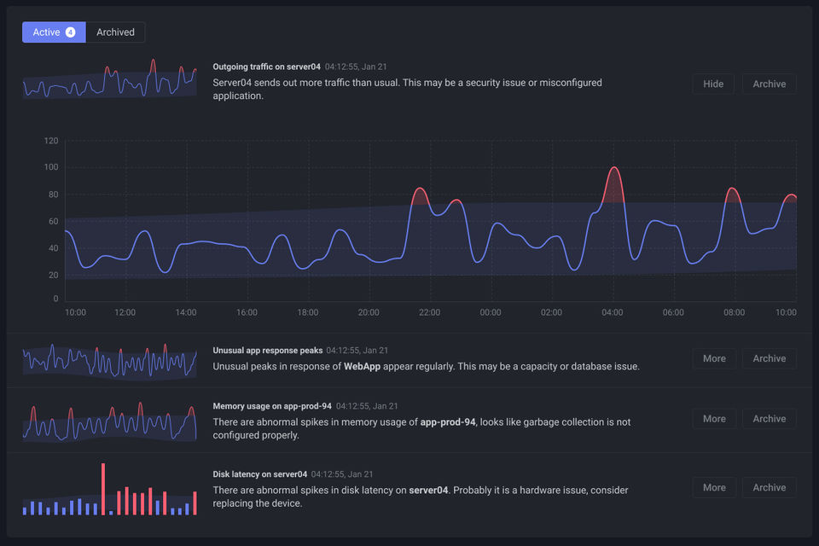Click the tallest red peak at 04:00
819x546 pixels.
coord(613,181)
